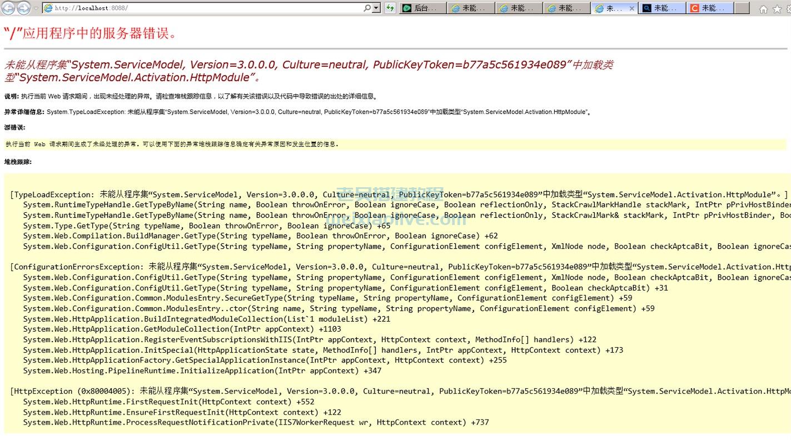Viewport: 791px width, 440px height.
Task: Click the BuildIntegratedModuleCollection +221 stack line
Action: click(206, 319)
